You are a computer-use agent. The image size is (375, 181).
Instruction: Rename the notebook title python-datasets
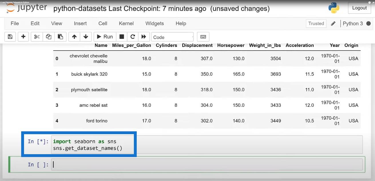point(80,9)
